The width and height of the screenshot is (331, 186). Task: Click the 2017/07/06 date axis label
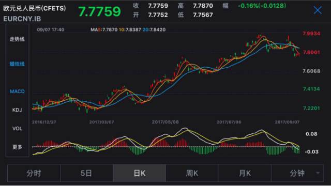coord(229,122)
